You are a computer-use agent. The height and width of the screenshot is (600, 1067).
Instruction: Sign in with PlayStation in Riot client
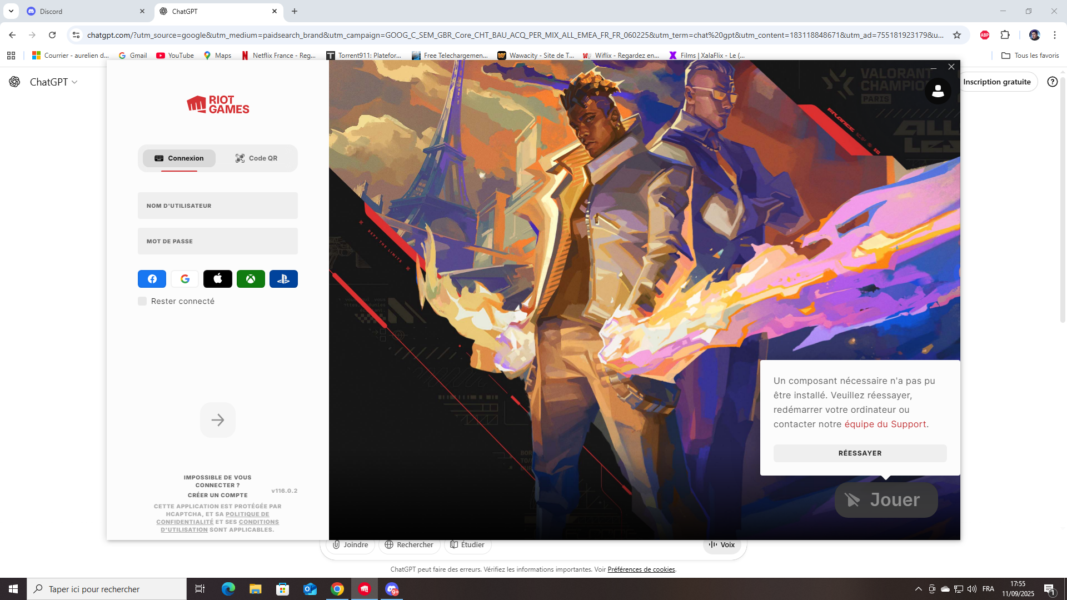click(x=283, y=279)
